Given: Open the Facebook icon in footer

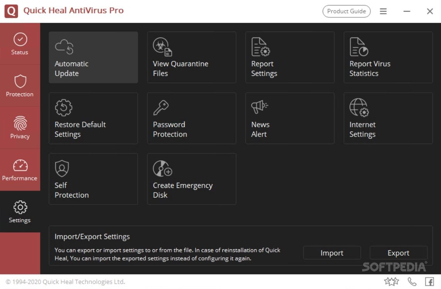Looking at the screenshot, I should [429, 281].
